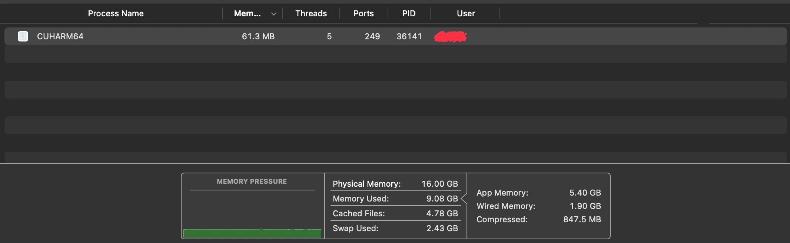Image resolution: width=790 pixels, height=243 pixels.
Task: Select the CUHARM64 process name
Action: tap(60, 36)
